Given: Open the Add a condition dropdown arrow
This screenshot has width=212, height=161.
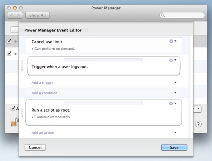Looking at the screenshot, I should [x=176, y=93].
